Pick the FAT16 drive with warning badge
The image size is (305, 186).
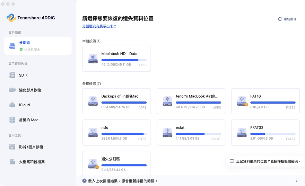point(265,101)
